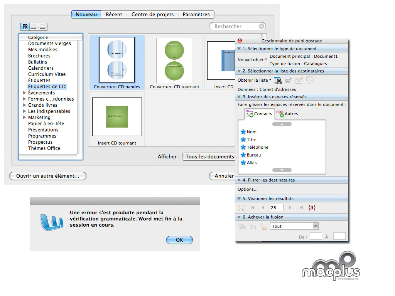
Task: Switch to thumbnail with details view
Action: click(x=34, y=27)
